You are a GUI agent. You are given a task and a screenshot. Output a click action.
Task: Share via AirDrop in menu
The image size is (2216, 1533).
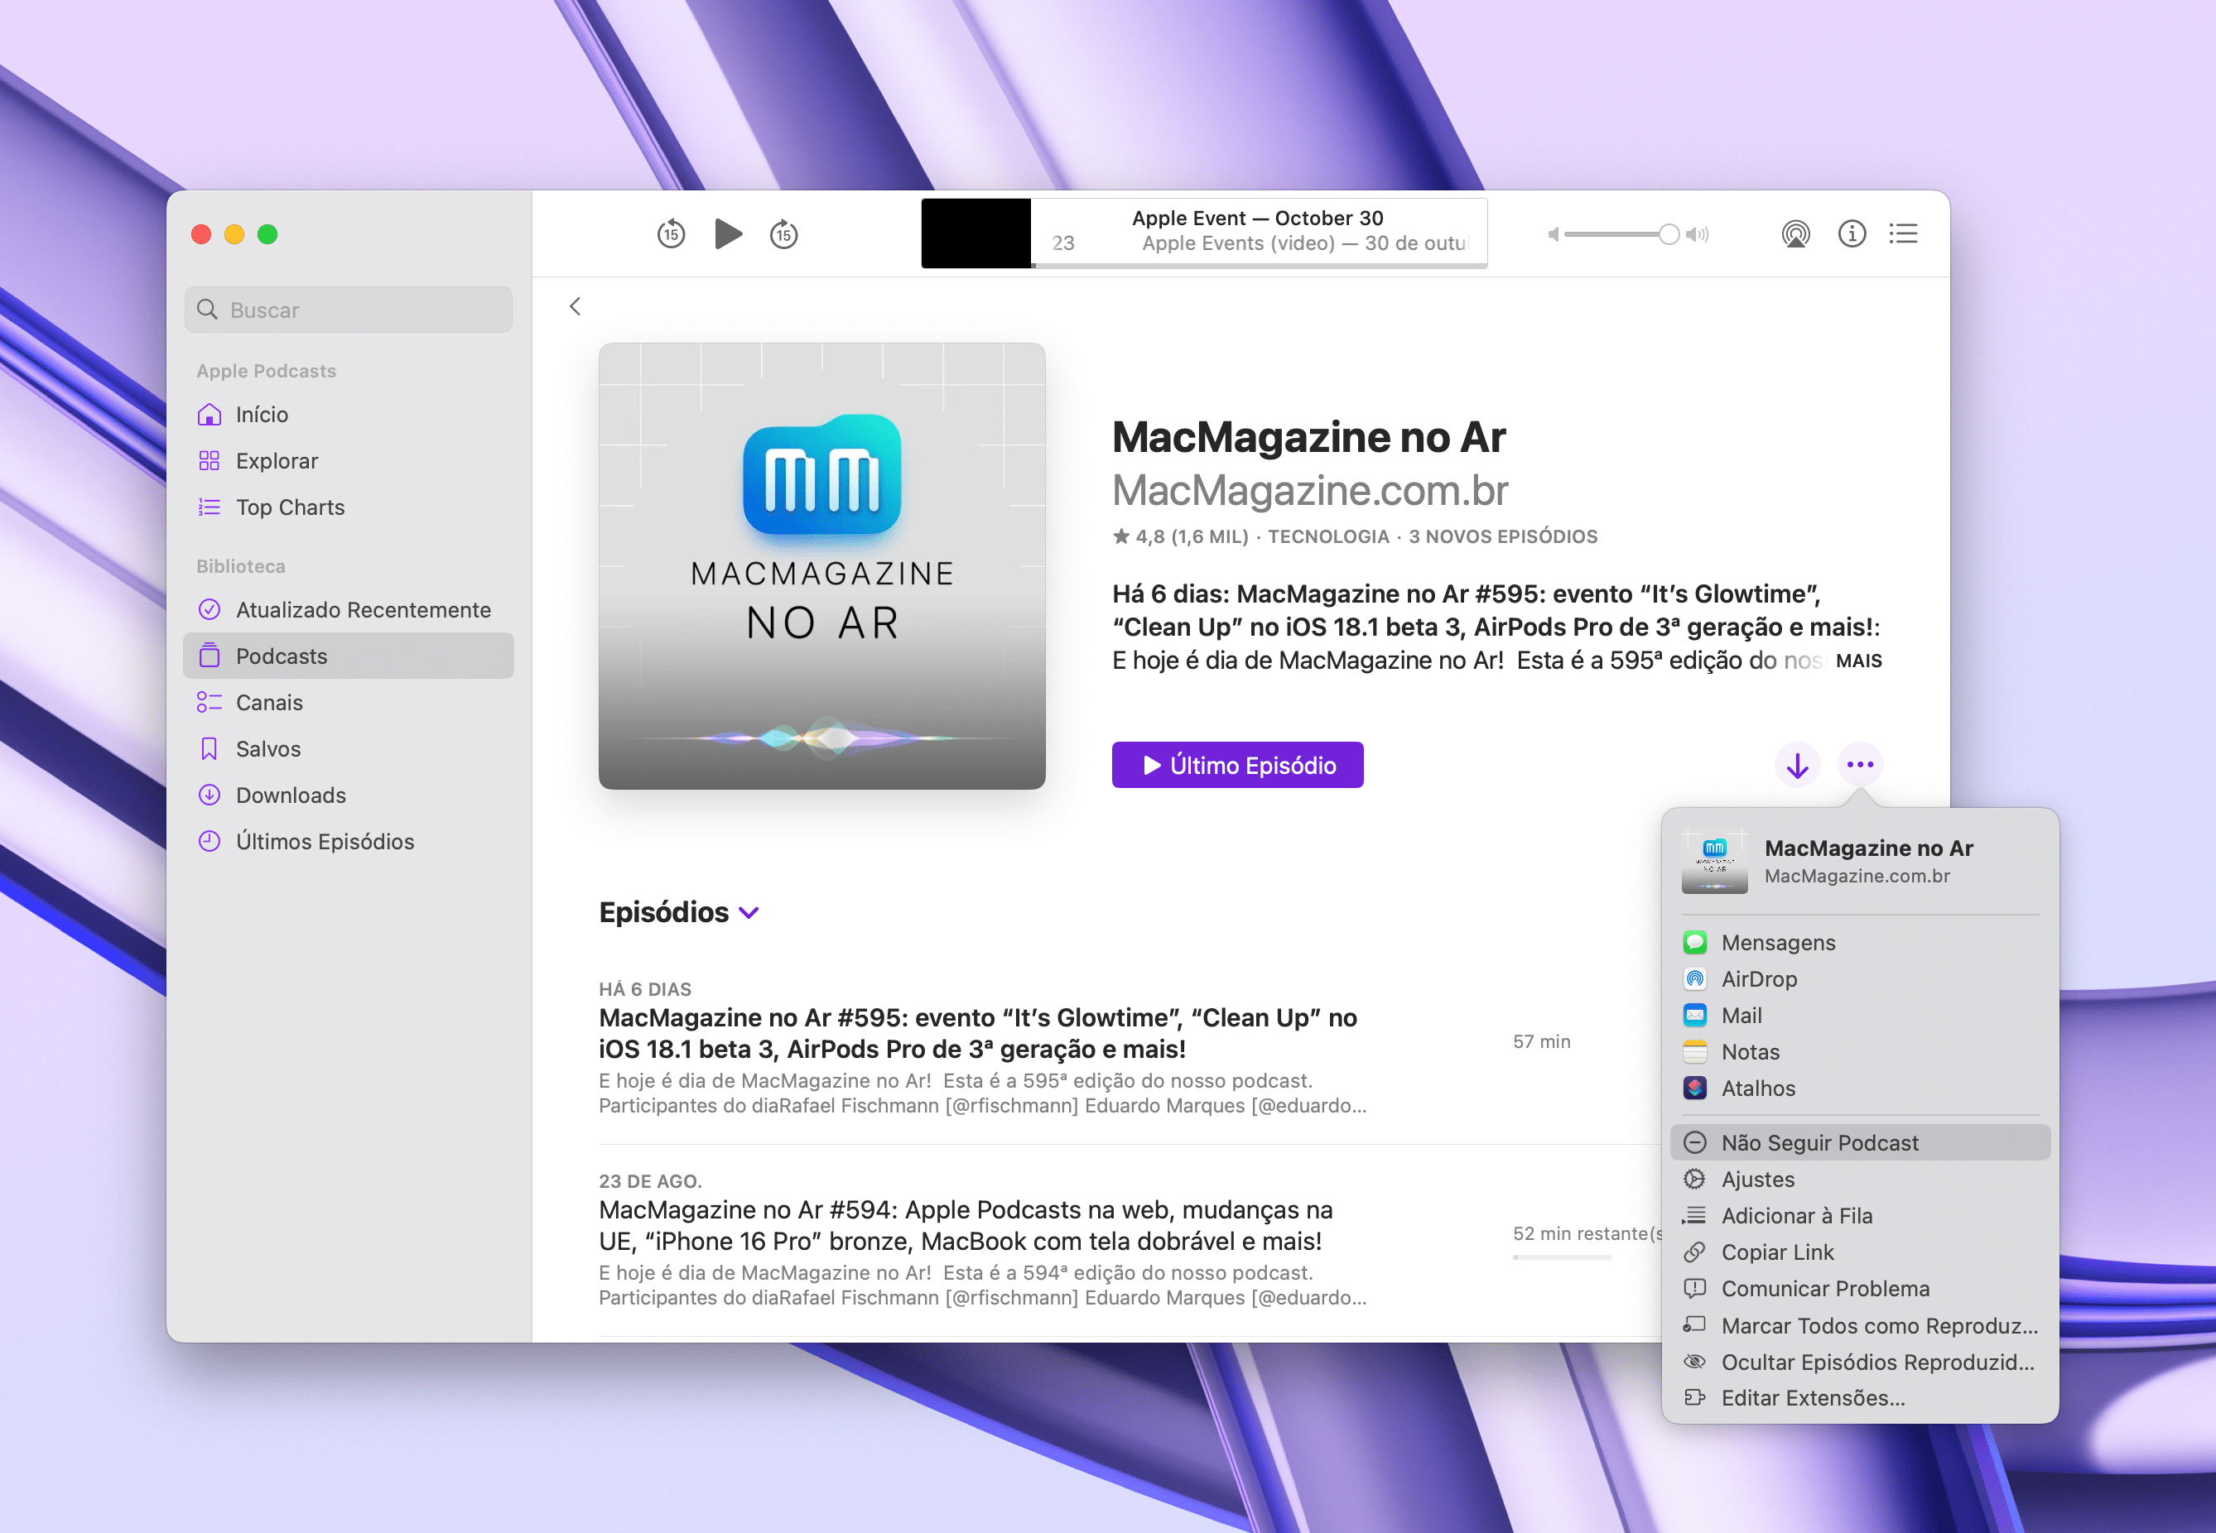click(1859, 978)
